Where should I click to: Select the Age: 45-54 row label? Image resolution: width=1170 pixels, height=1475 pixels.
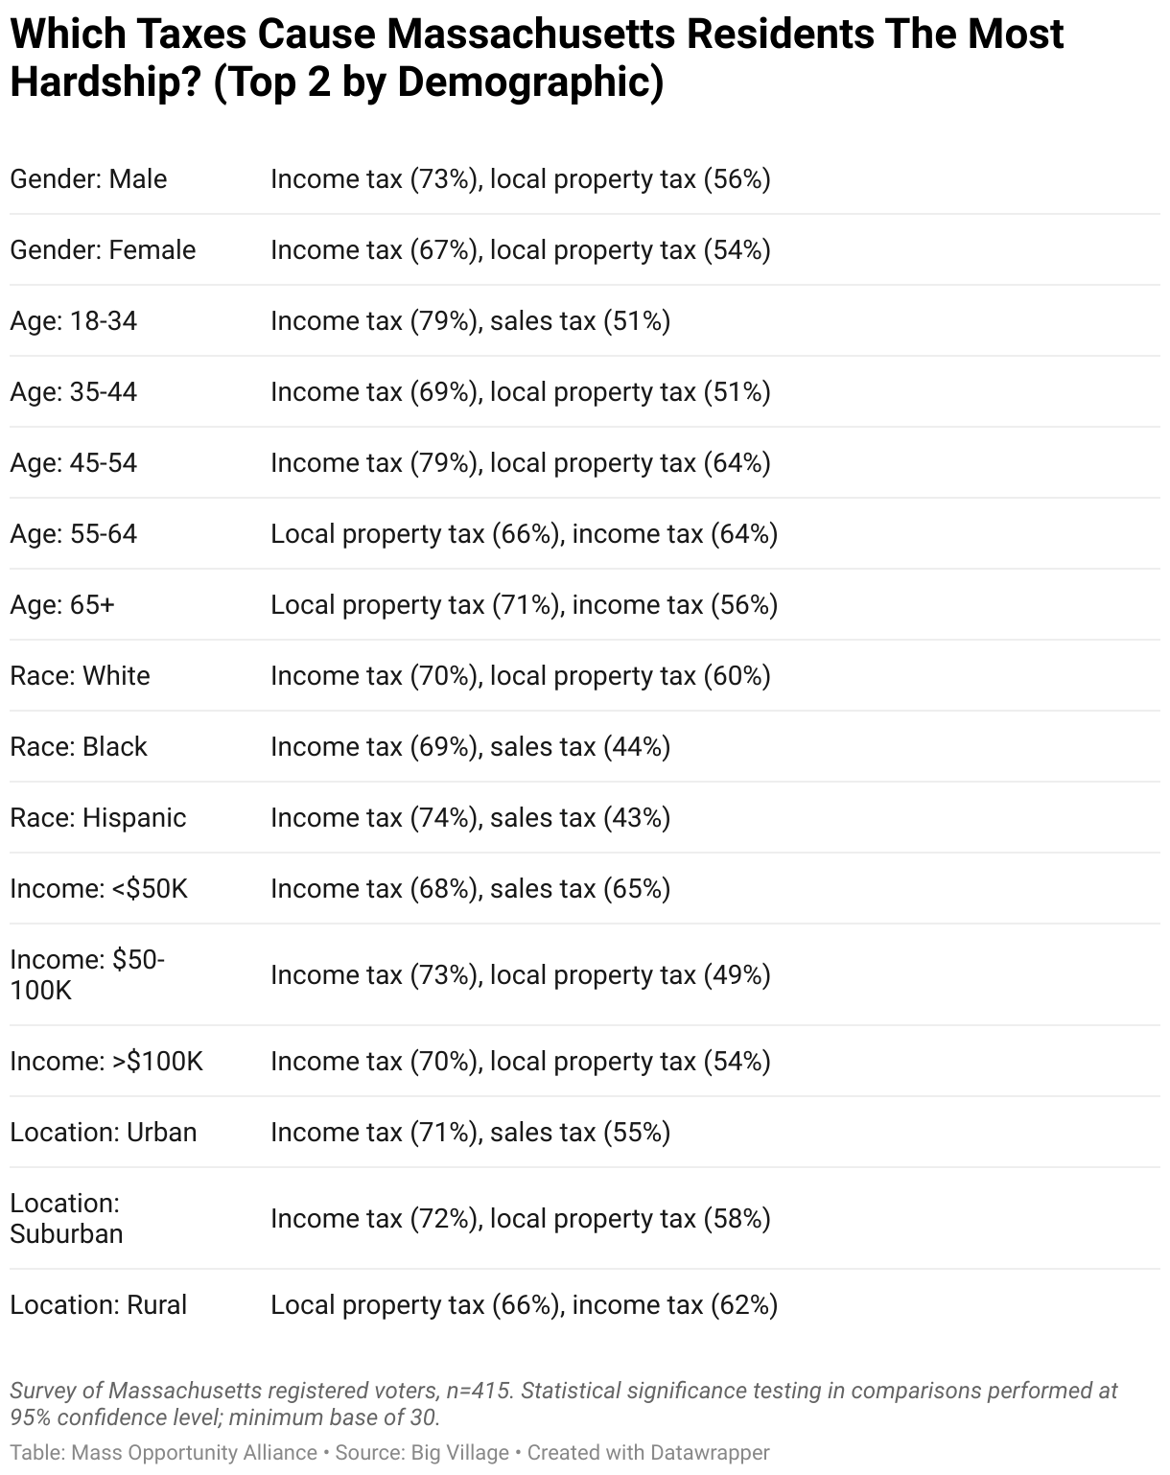(74, 463)
